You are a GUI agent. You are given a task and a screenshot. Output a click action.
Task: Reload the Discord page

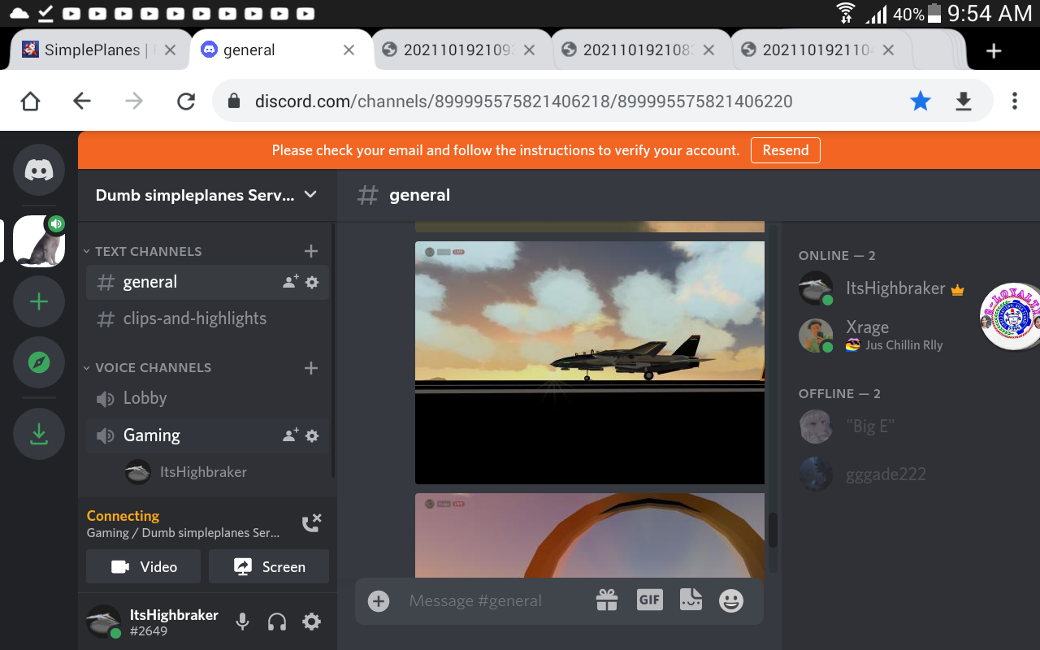pyautogui.click(x=186, y=101)
